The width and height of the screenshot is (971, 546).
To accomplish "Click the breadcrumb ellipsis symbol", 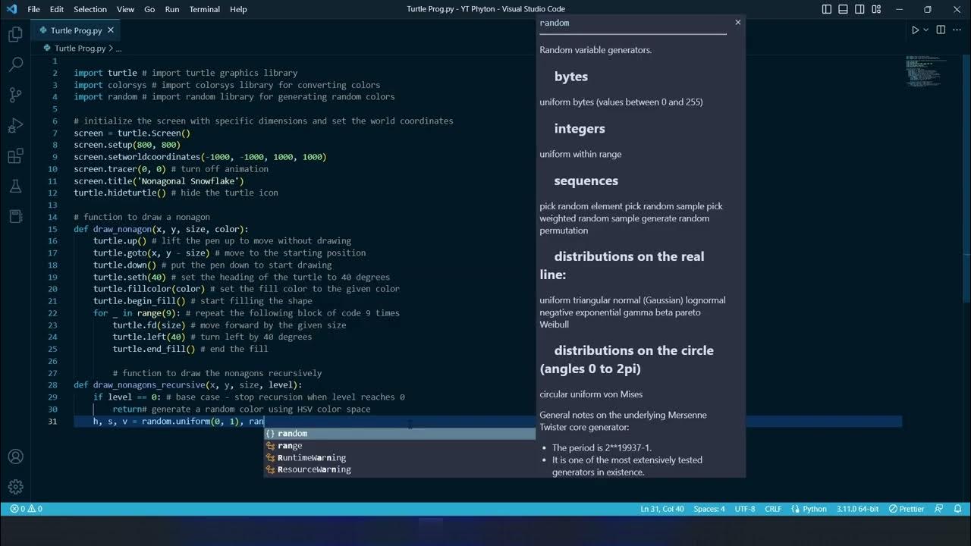I will click(x=119, y=48).
